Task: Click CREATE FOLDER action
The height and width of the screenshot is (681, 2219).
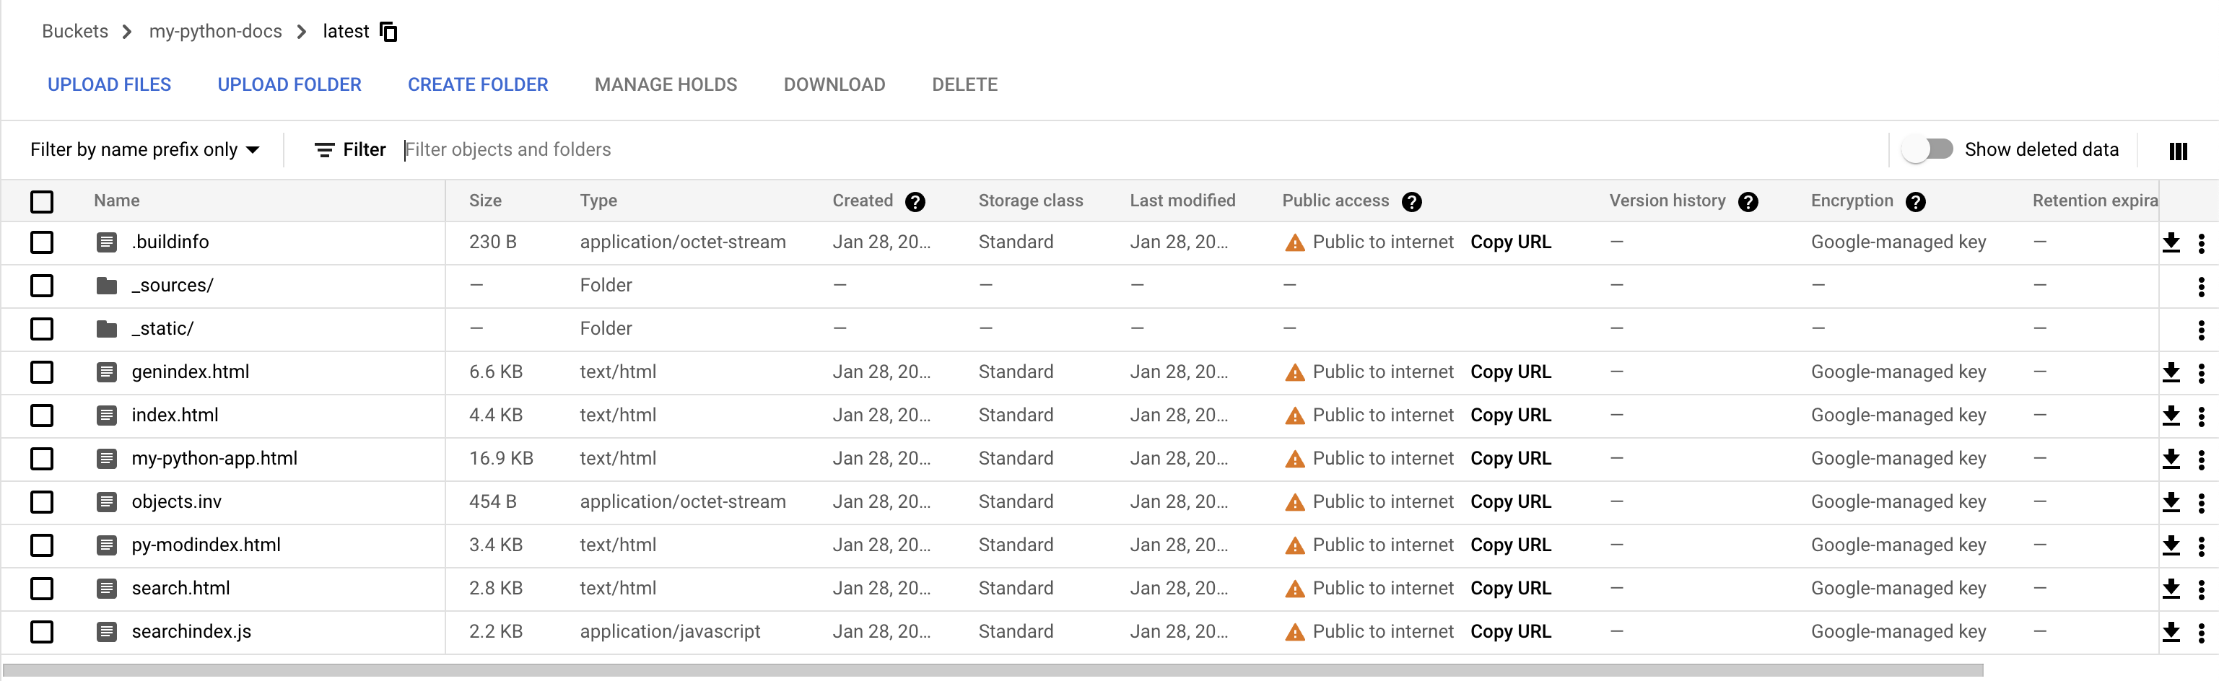Action: [x=477, y=84]
